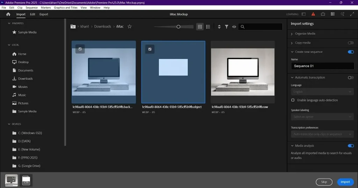Click the Skip button
Screen dimensions: 358x188
coord(324,182)
